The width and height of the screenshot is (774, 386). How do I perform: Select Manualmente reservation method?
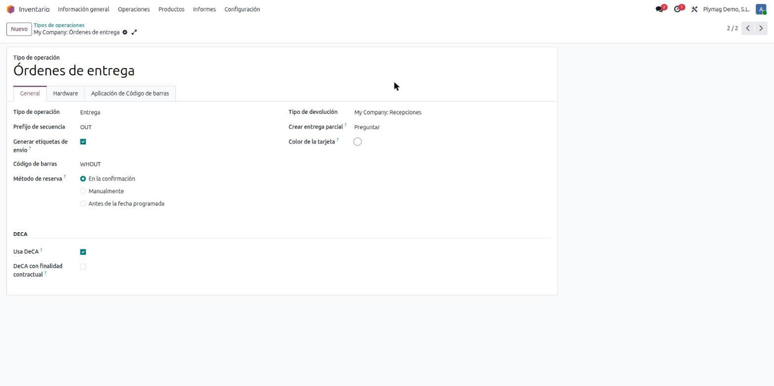83,191
